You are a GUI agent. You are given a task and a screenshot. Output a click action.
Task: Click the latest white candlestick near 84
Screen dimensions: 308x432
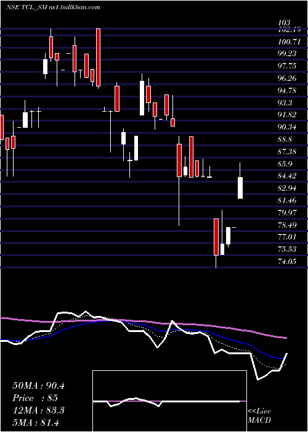240,188
